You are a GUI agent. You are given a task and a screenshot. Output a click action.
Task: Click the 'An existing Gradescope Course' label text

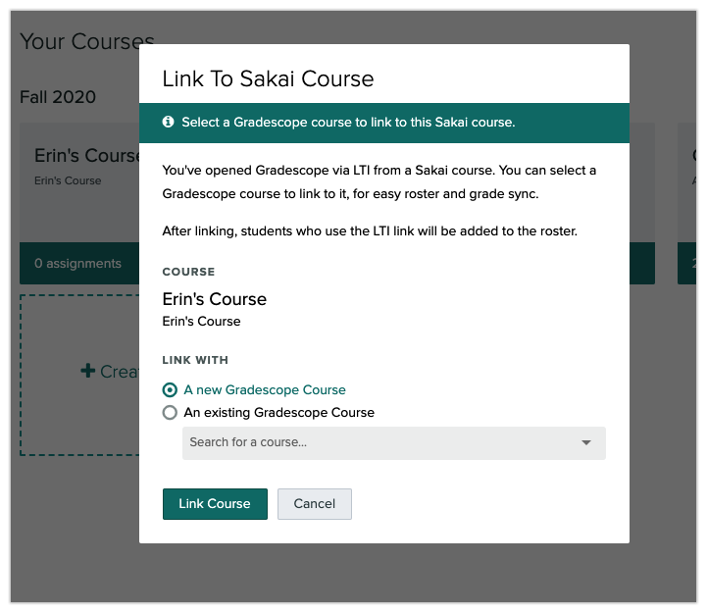(x=279, y=413)
